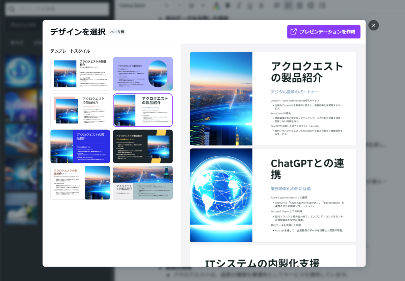The width and height of the screenshot is (405, 281).
Task: Click the デザインを選択 dialog title
Action: pos(78,32)
